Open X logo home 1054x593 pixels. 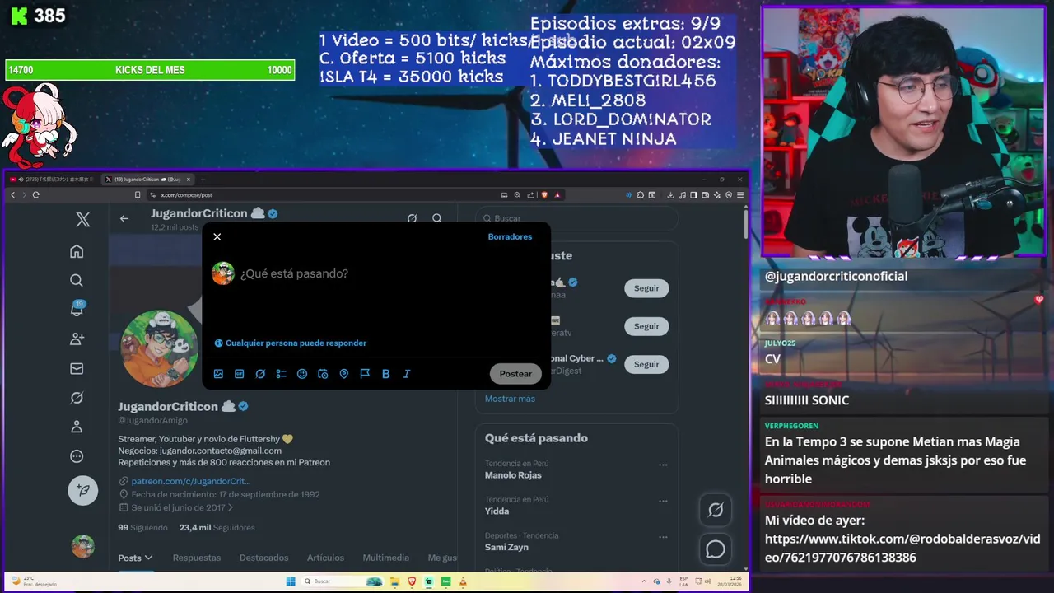click(x=83, y=220)
